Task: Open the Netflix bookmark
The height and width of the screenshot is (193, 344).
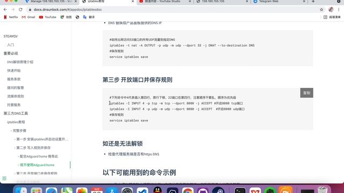Action: point(11,17)
